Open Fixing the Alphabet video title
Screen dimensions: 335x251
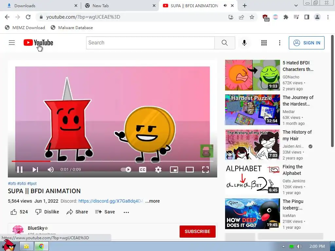coord(292,170)
